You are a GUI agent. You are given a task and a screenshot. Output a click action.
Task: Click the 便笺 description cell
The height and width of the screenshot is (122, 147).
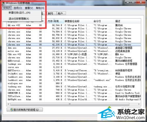point(118,74)
